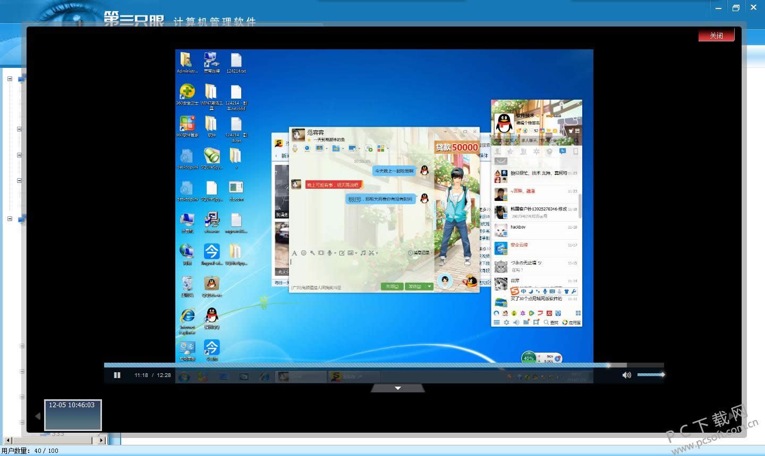Collapse the fourth tree node in the left panel
The image size is (765, 456).
point(19,181)
